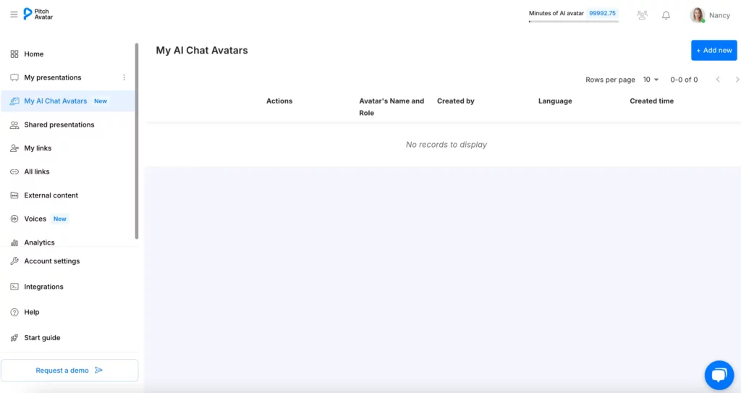Image resolution: width=741 pixels, height=393 pixels.
Task: Click the Pitch Avatar logo
Action: click(x=38, y=14)
